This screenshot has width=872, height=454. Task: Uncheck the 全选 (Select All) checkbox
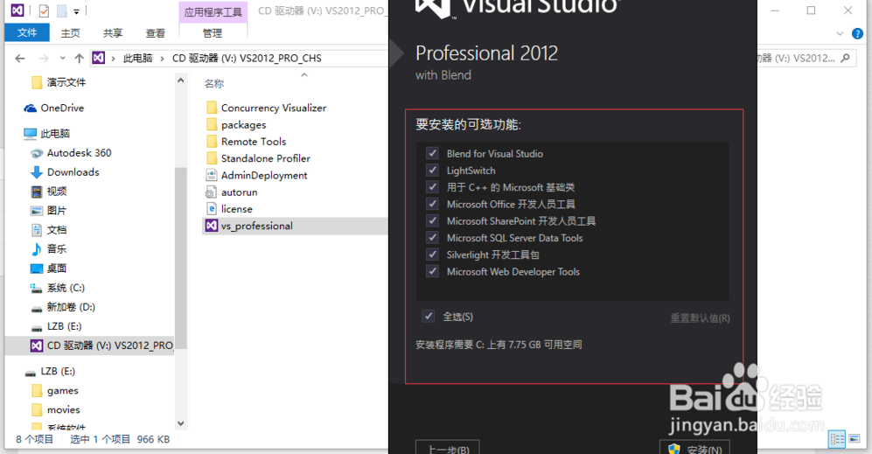[x=429, y=317]
